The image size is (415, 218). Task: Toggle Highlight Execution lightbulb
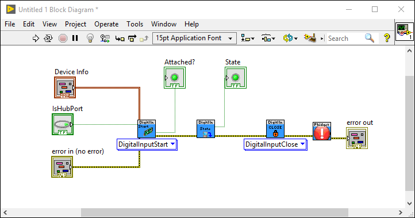click(x=90, y=39)
